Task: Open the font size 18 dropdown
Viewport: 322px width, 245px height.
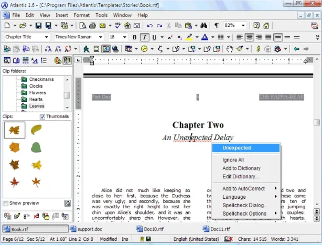Action: [x=125, y=37]
